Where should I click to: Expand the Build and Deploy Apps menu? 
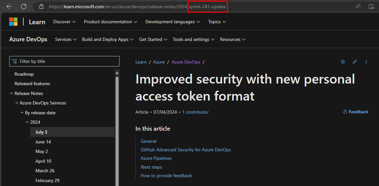[108, 40]
